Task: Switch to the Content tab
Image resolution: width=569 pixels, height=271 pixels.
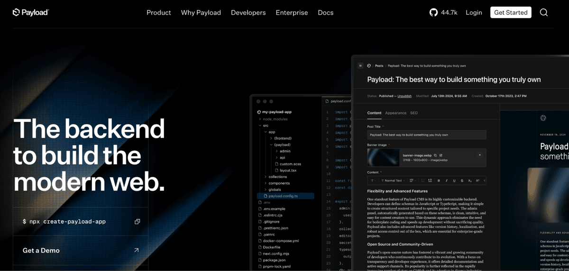Action: [374, 113]
